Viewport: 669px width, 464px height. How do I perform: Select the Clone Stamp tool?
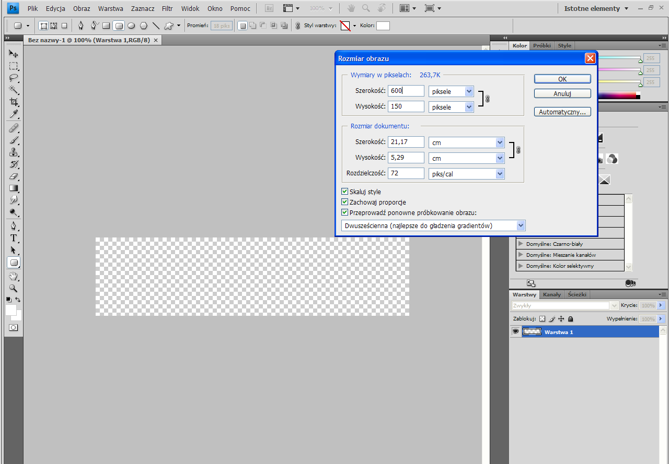(x=14, y=152)
